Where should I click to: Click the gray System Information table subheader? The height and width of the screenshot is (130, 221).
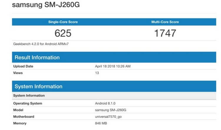[x=29, y=96]
